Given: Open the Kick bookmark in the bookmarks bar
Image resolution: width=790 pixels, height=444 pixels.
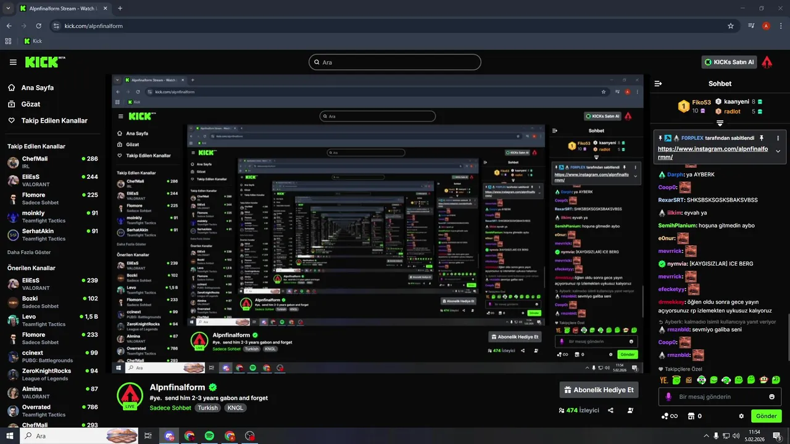Looking at the screenshot, I should [33, 41].
